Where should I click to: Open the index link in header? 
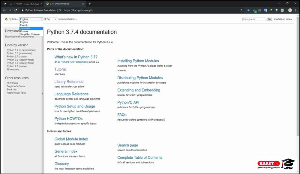(x=289, y=19)
